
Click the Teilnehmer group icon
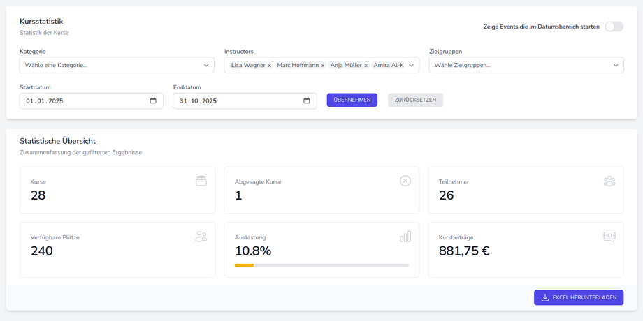609,181
